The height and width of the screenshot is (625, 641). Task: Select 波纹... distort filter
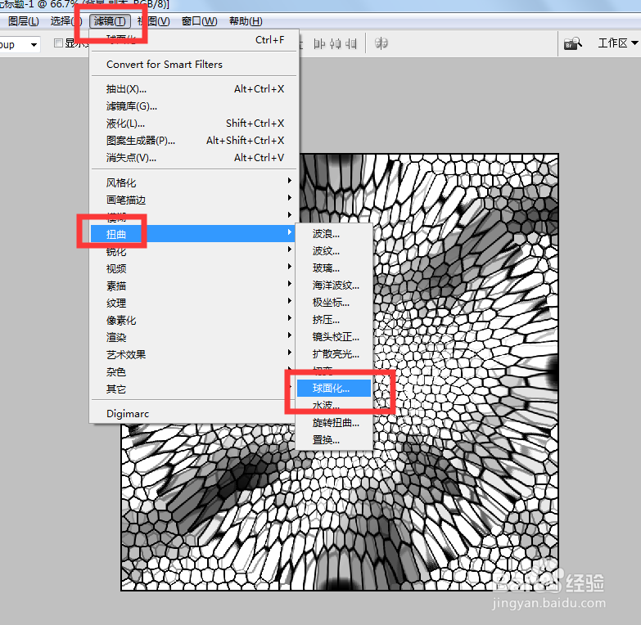pyautogui.click(x=334, y=251)
